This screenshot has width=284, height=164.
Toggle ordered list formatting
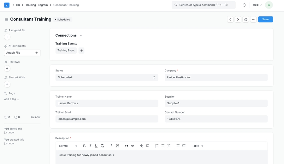[157, 146]
